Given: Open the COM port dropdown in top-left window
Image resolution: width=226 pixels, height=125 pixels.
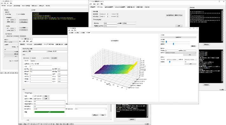Looking at the screenshot, I should click(x=13, y=20).
